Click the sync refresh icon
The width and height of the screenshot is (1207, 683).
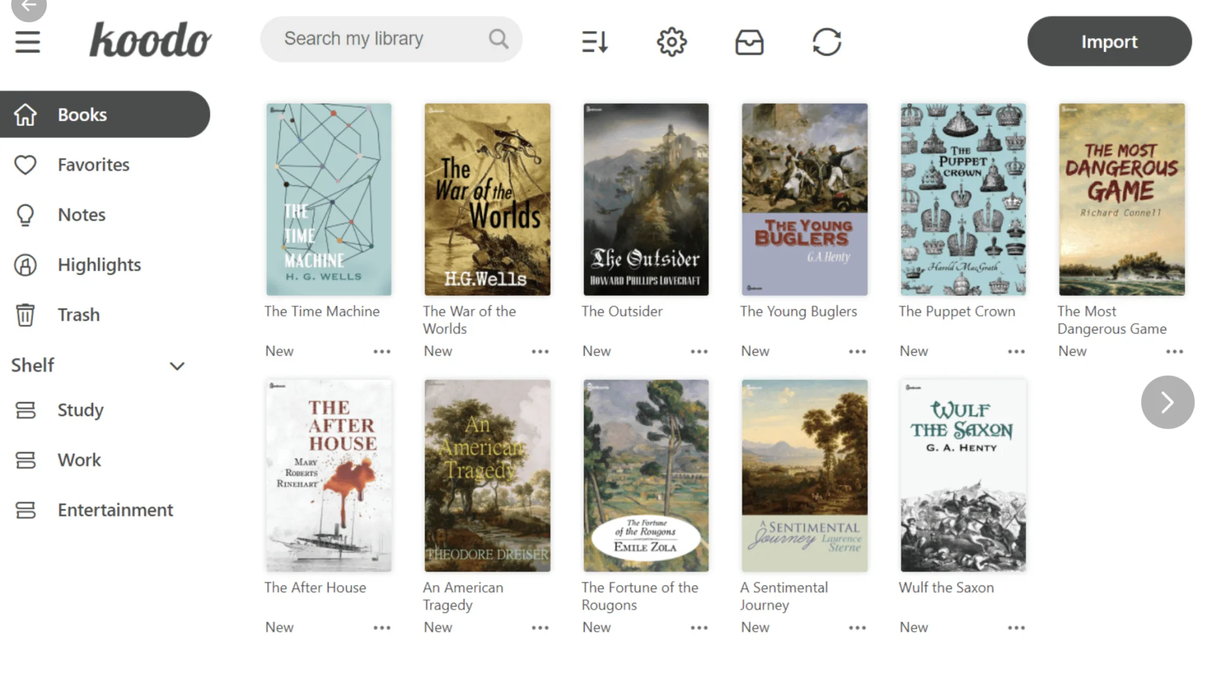click(x=826, y=42)
